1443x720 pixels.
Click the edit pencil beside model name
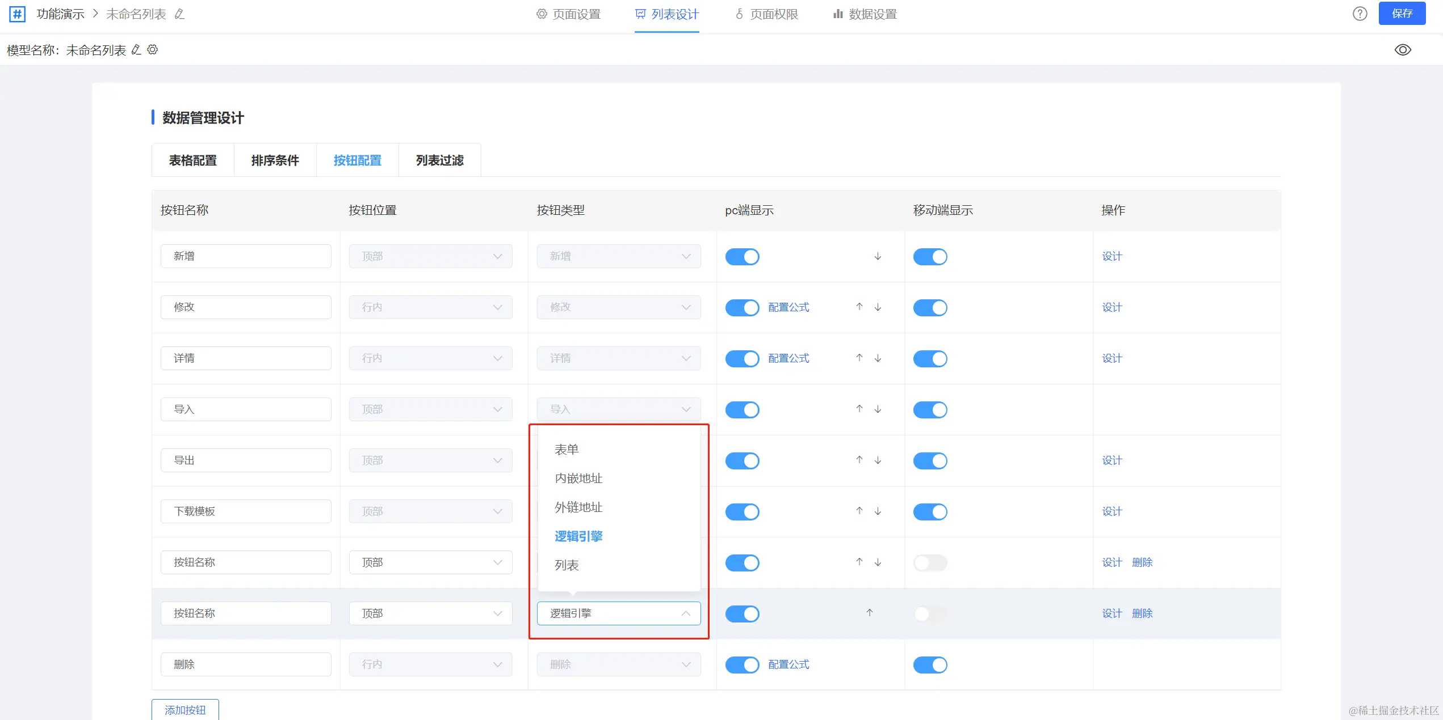click(136, 50)
